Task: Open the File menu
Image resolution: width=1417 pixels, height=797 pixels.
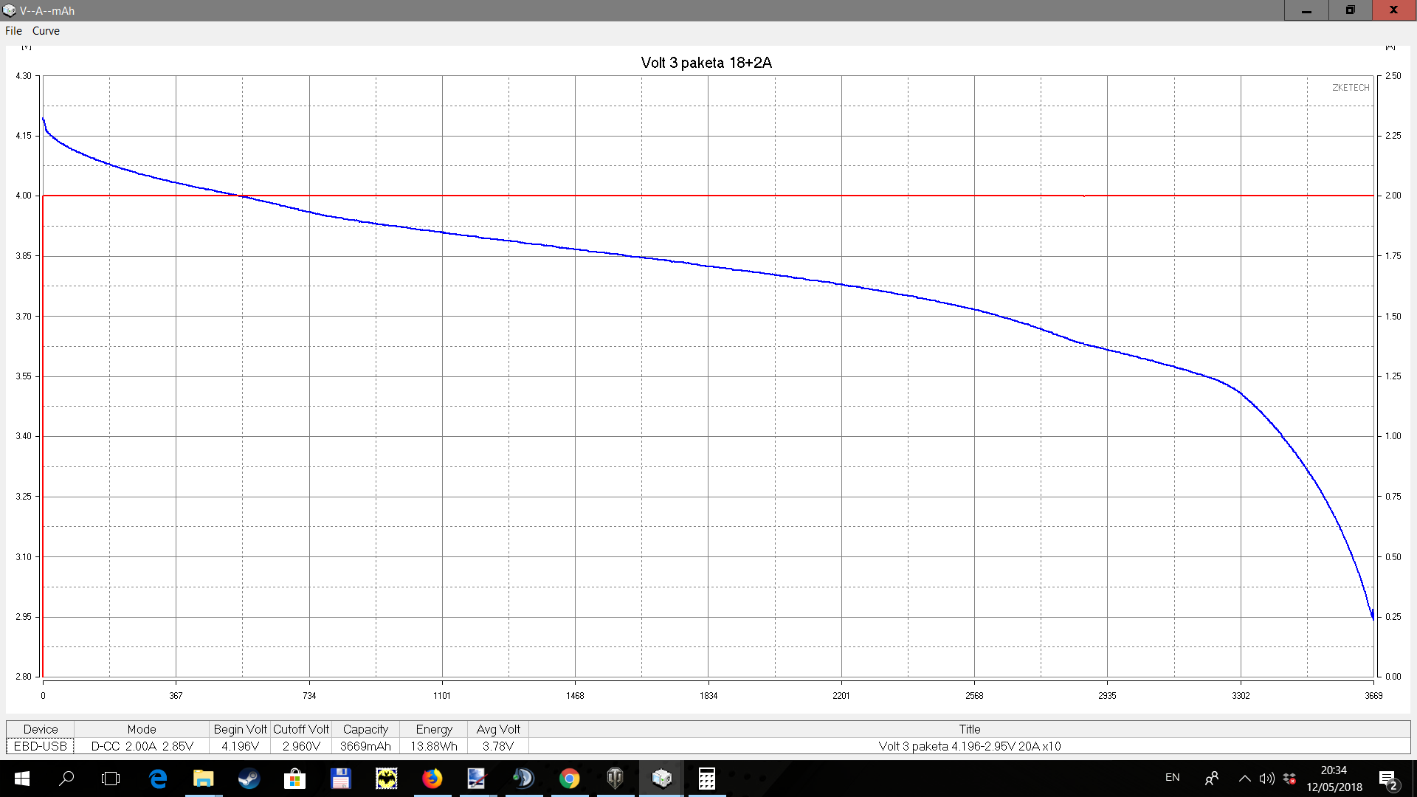Action: pos(13,31)
